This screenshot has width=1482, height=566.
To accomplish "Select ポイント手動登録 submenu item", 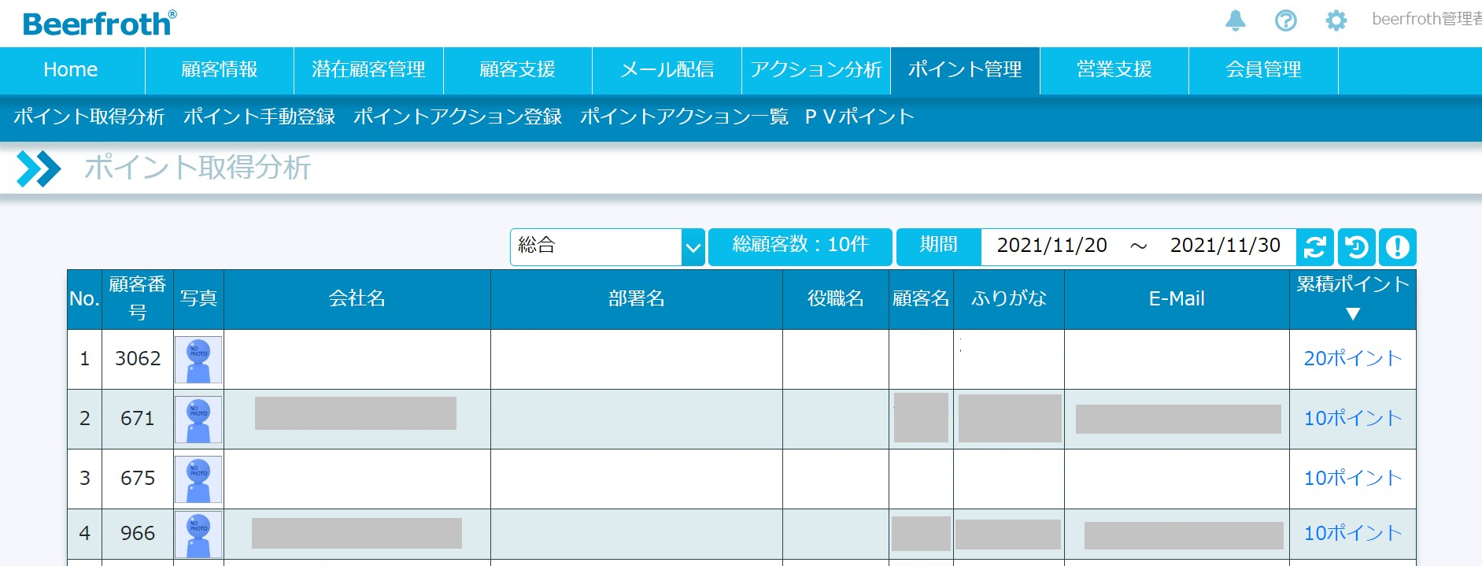I will [x=259, y=117].
